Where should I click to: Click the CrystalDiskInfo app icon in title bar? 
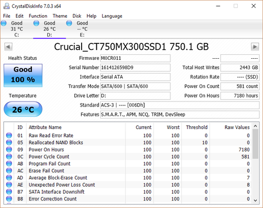pos(7,6)
